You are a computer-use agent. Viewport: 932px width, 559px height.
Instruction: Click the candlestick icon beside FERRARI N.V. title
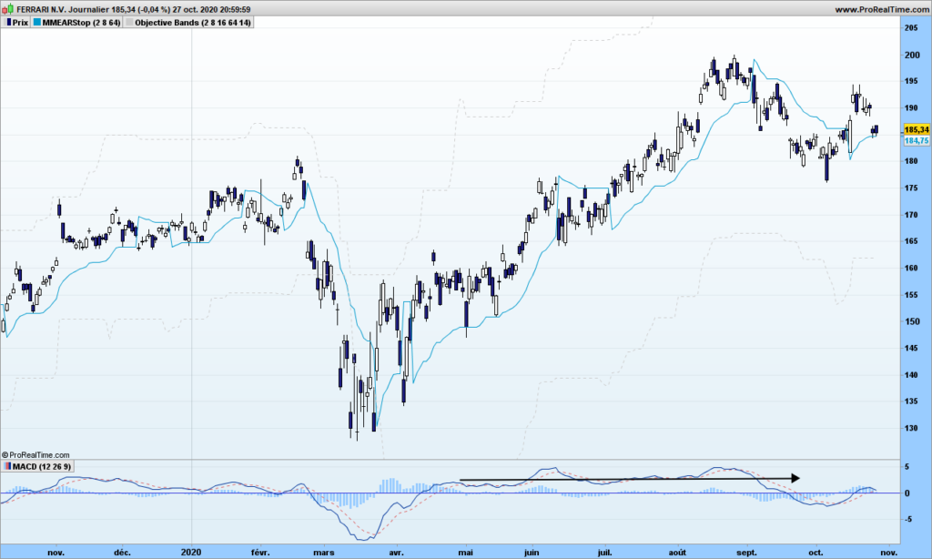pos(7,9)
